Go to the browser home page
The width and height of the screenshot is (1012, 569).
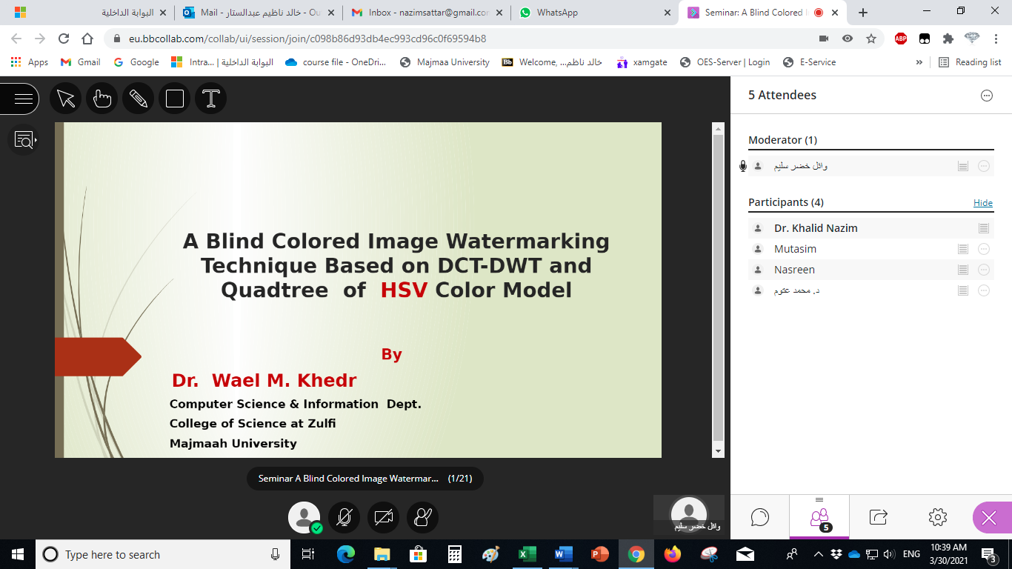(x=87, y=39)
